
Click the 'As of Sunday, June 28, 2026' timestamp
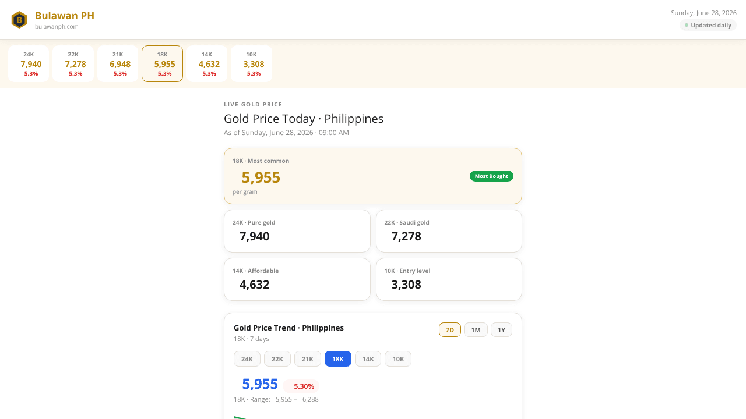click(286, 133)
